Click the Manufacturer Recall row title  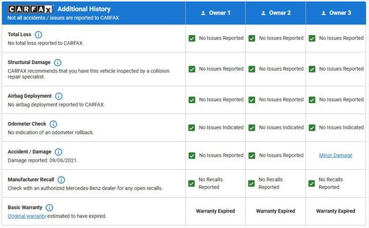(31, 180)
